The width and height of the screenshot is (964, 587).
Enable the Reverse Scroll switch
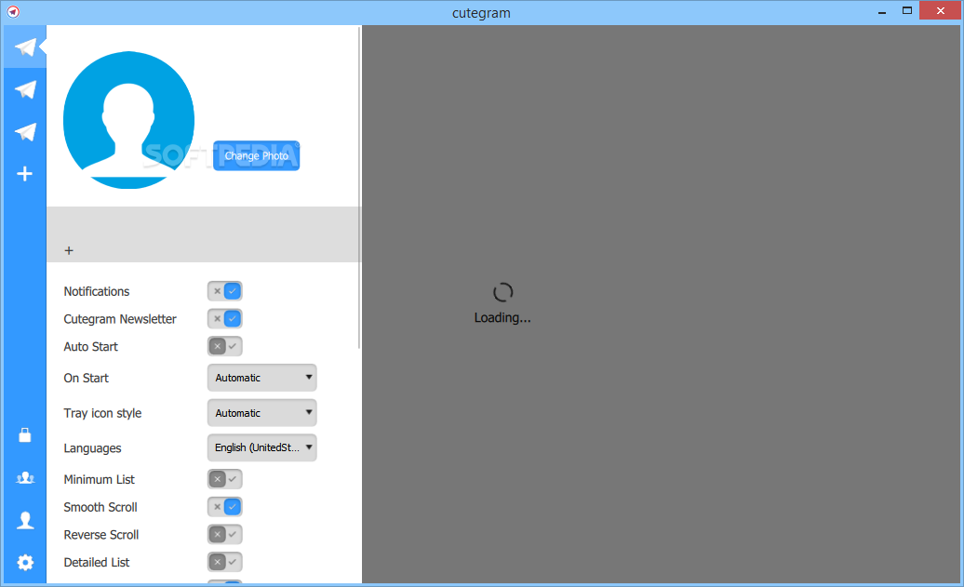tap(225, 535)
